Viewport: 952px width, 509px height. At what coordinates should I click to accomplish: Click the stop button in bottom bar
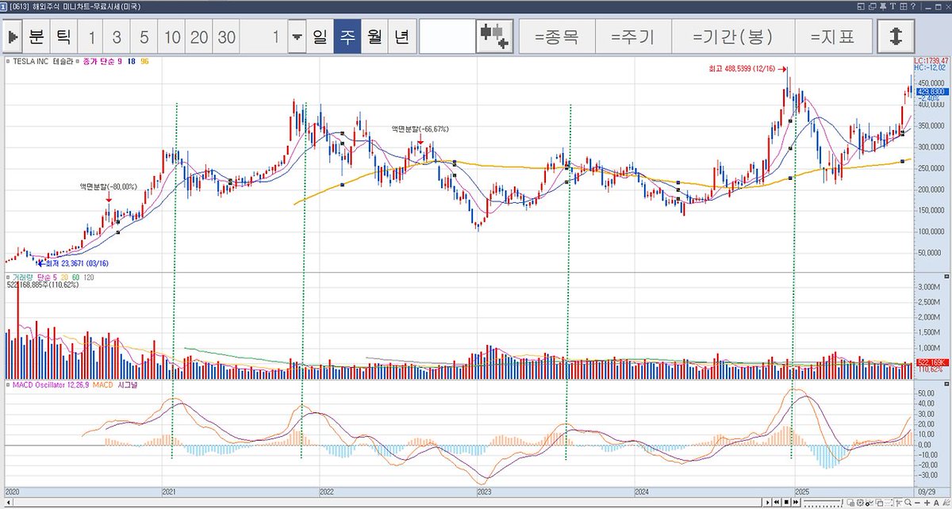(786, 503)
